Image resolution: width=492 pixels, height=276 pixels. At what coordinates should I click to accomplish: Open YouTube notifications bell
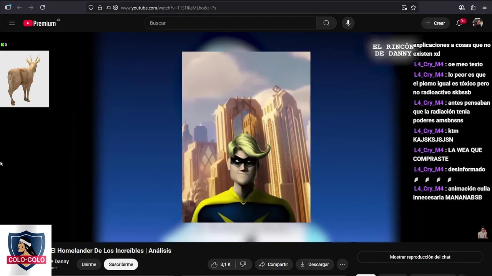[459, 23]
